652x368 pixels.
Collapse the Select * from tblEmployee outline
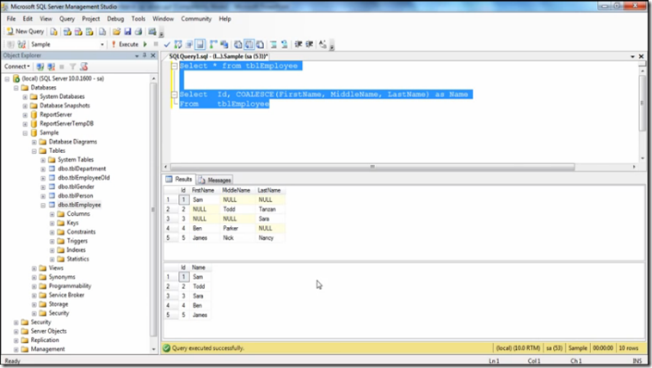[x=175, y=65]
